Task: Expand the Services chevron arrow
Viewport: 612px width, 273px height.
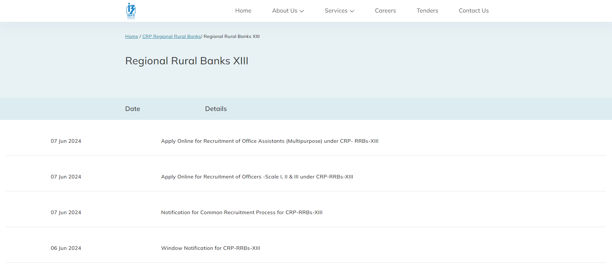Action: pyautogui.click(x=352, y=11)
